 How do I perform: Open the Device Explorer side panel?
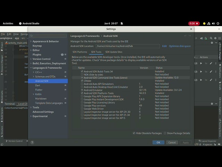pos(220,107)
